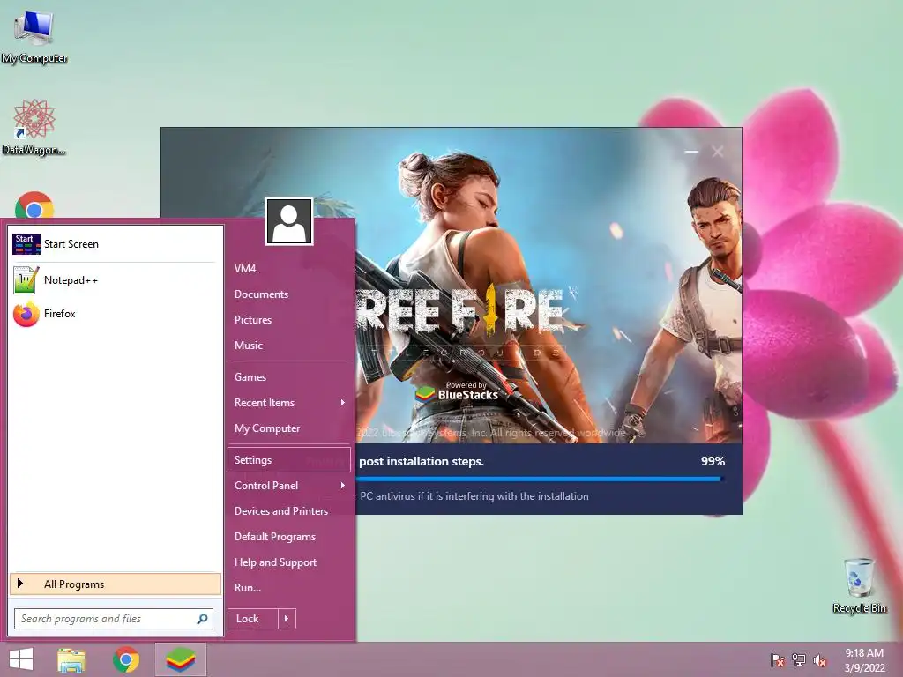
Task: Close the BlueStacks installer window
Action: click(x=718, y=152)
